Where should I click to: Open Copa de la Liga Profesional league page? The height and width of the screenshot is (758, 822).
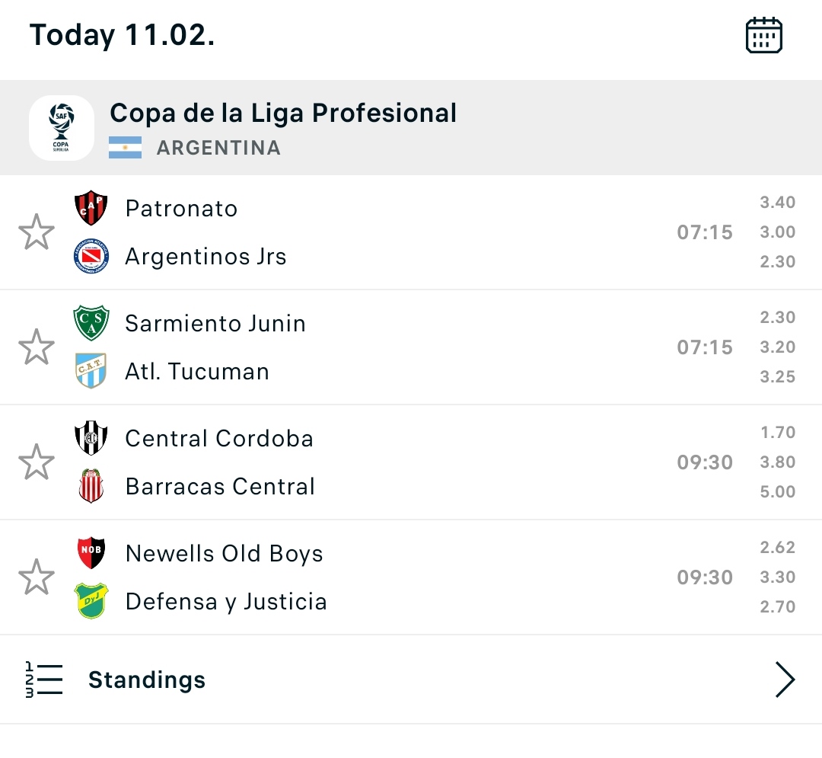(283, 113)
